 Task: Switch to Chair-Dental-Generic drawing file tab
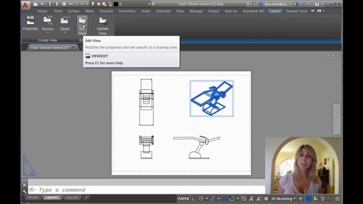point(50,48)
